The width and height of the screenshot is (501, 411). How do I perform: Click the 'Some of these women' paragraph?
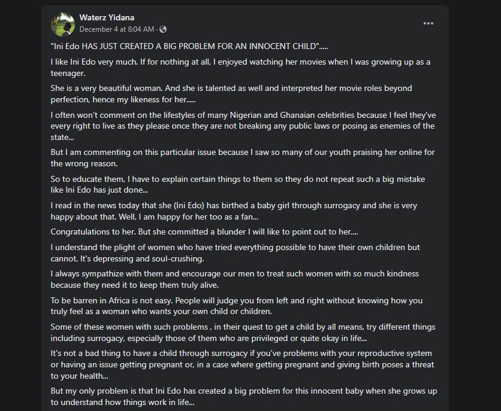(242, 332)
